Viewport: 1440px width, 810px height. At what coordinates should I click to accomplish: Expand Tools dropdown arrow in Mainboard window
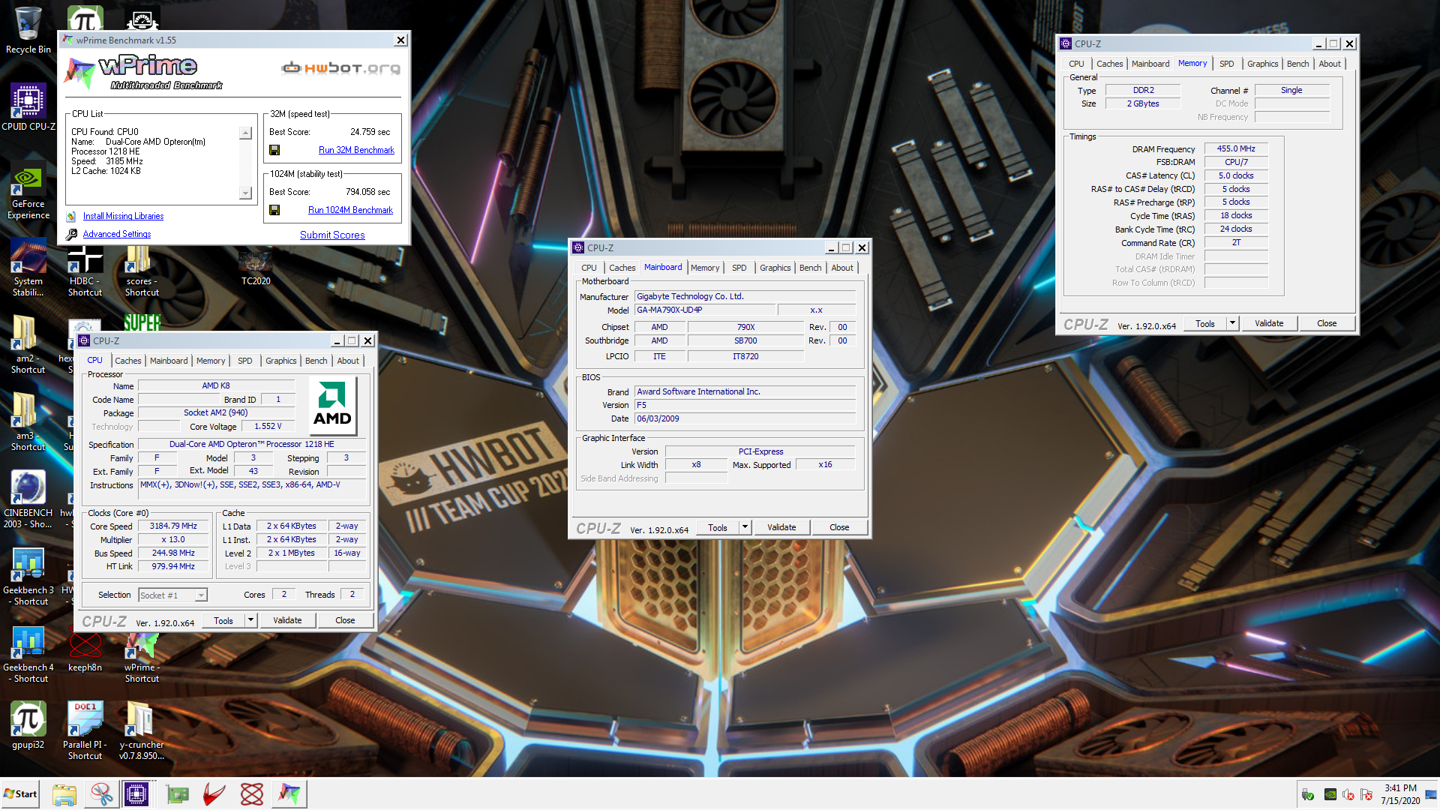click(x=745, y=527)
